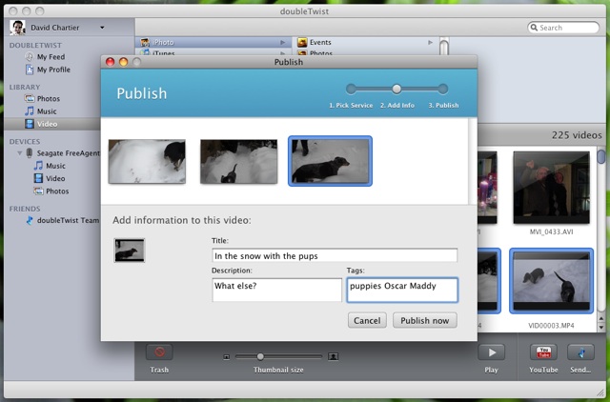
Task: Click the Trash toolbar icon
Action: tap(159, 353)
